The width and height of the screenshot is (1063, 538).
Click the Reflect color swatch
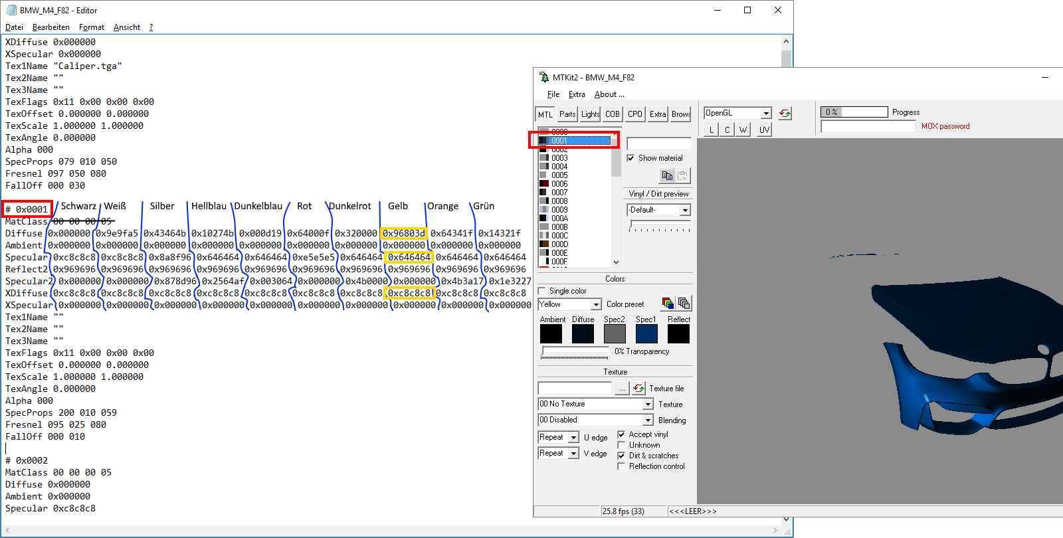[x=678, y=333]
